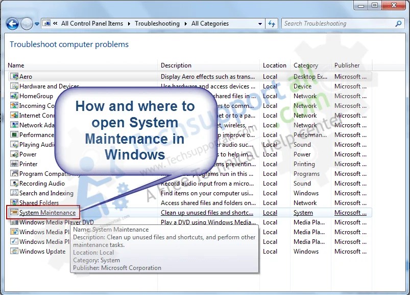
Task: Click 'Power' category cell
Action: (x=302, y=154)
